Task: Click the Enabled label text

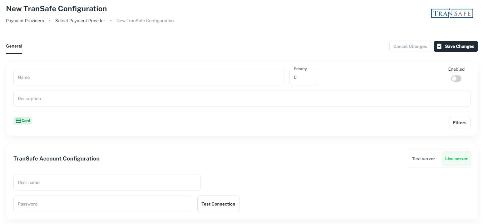Action: pos(456,69)
